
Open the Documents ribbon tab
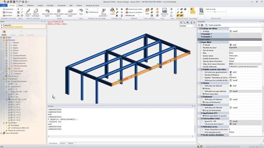coord(61,5)
